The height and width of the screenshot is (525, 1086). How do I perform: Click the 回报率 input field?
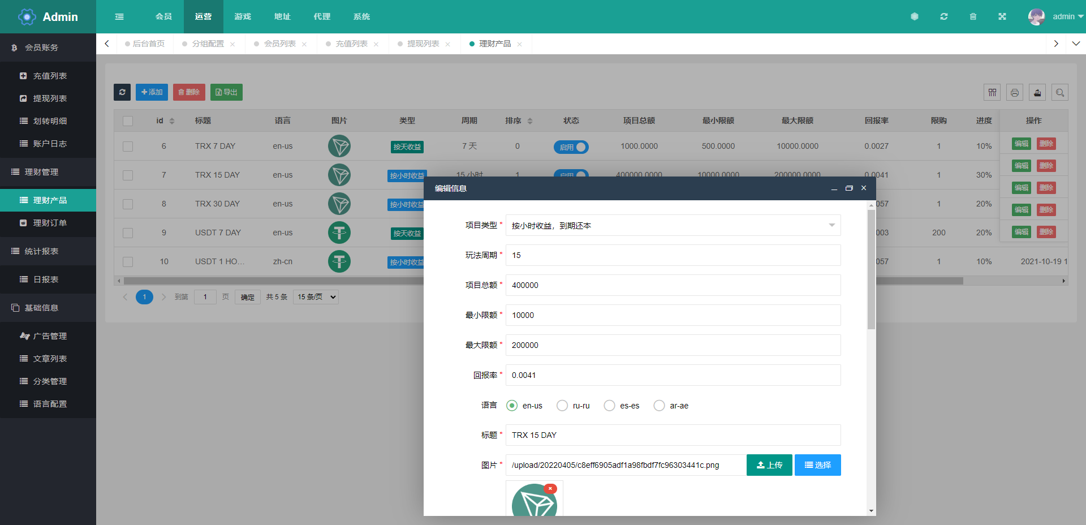(673, 375)
